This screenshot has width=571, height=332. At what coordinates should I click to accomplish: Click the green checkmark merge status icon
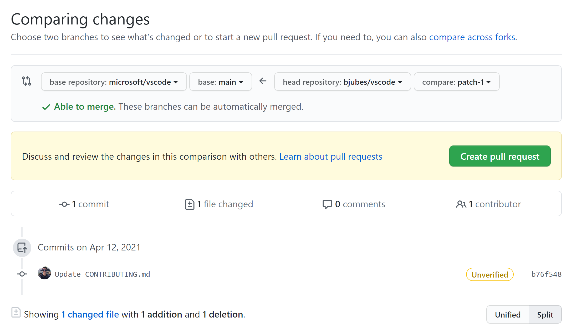pos(46,107)
